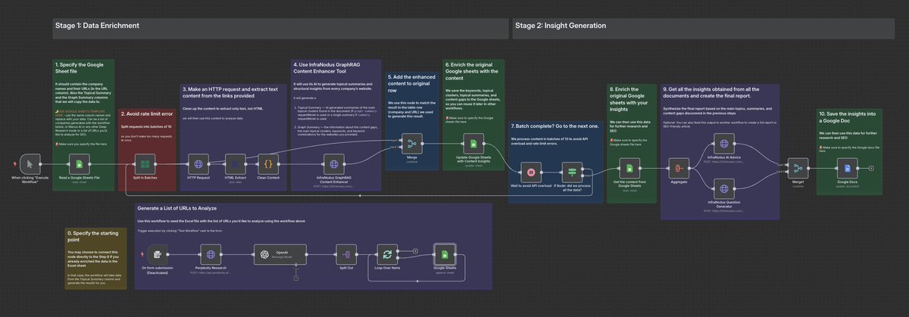Image resolution: width=909 pixels, height=317 pixels.
Task: Open Get the content from Google Sheets node
Action: pyautogui.click(x=628, y=169)
